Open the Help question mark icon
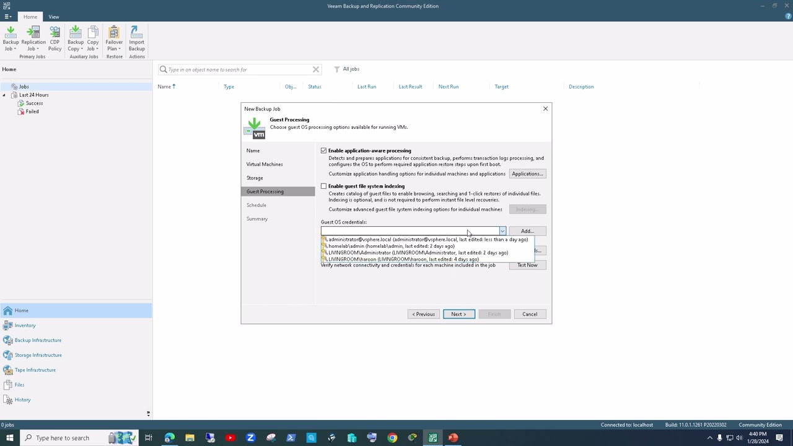The image size is (793, 446). (x=788, y=17)
